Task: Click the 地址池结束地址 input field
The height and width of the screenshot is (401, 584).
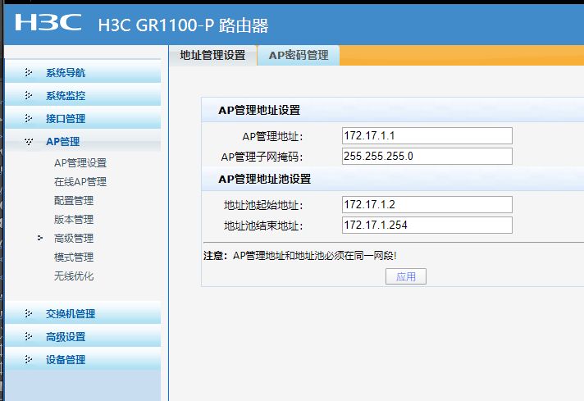Action: click(x=427, y=226)
